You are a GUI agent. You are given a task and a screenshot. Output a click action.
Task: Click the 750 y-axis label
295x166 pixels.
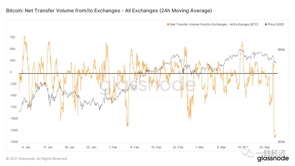coord(13,37)
